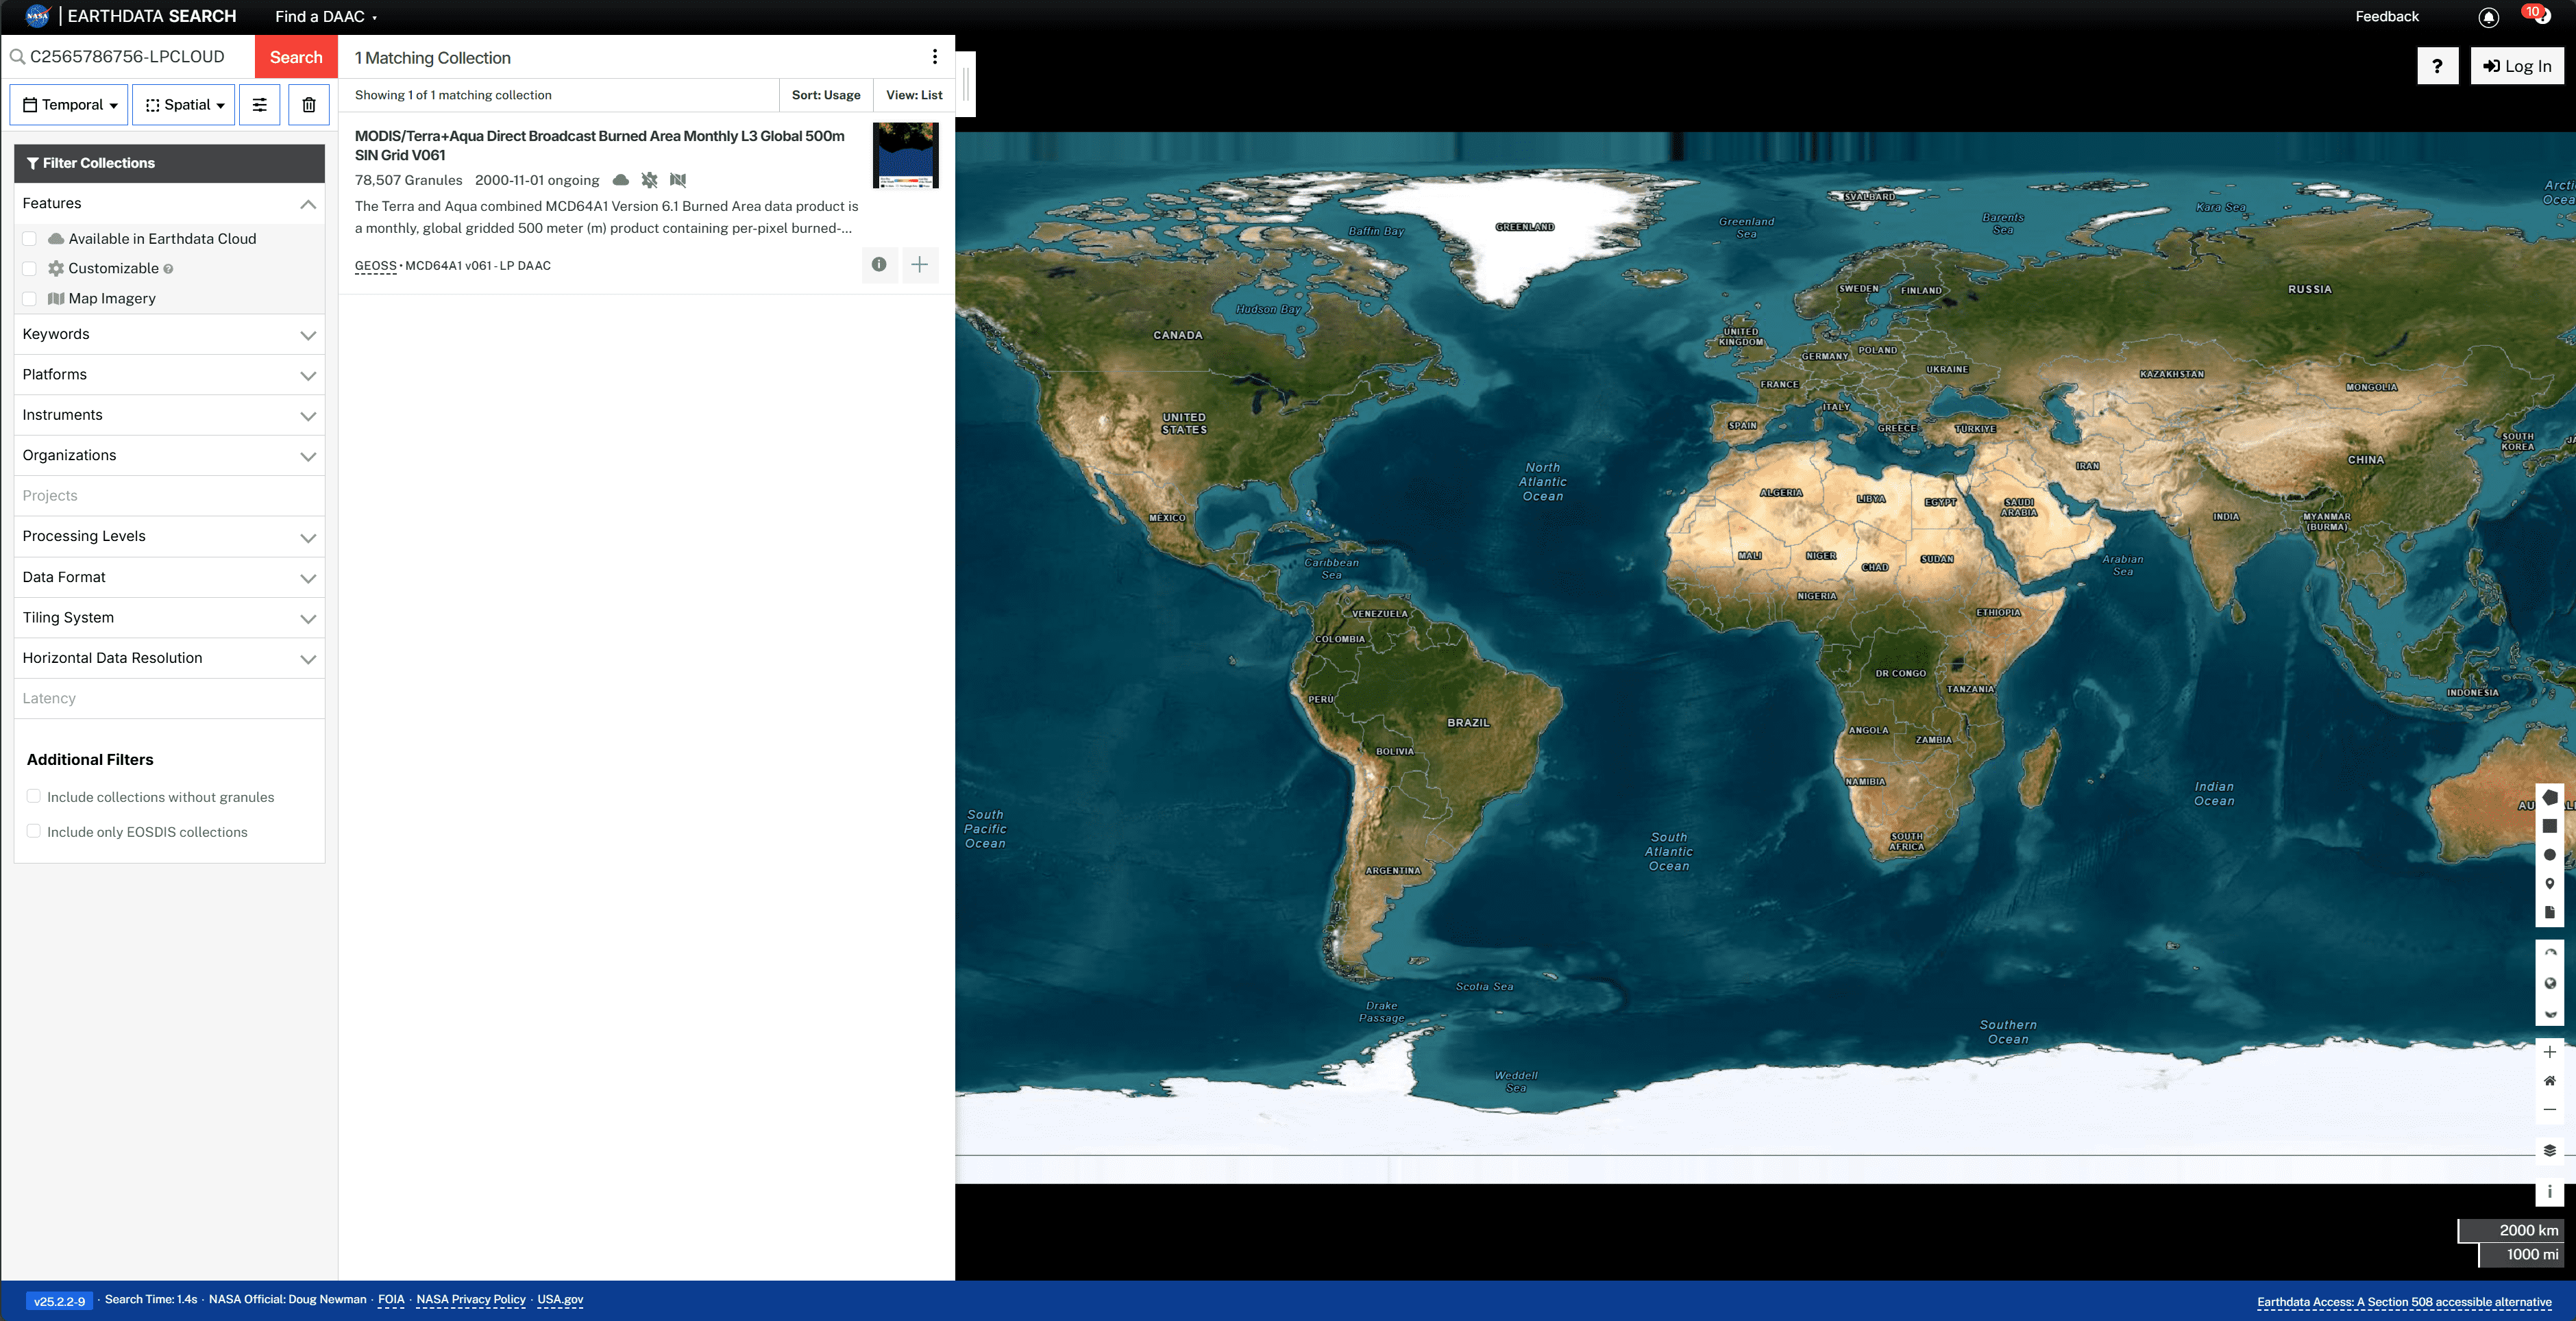Click the red Search button
The image size is (2576, 1321).
pyautogui.click(x=296, y=57)
